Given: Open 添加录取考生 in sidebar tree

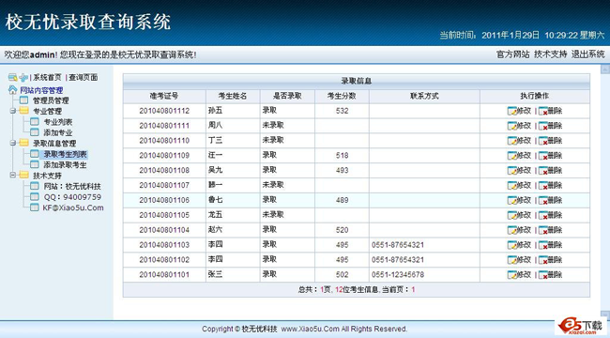Looking at the screenshot, I should coord(65,165).
